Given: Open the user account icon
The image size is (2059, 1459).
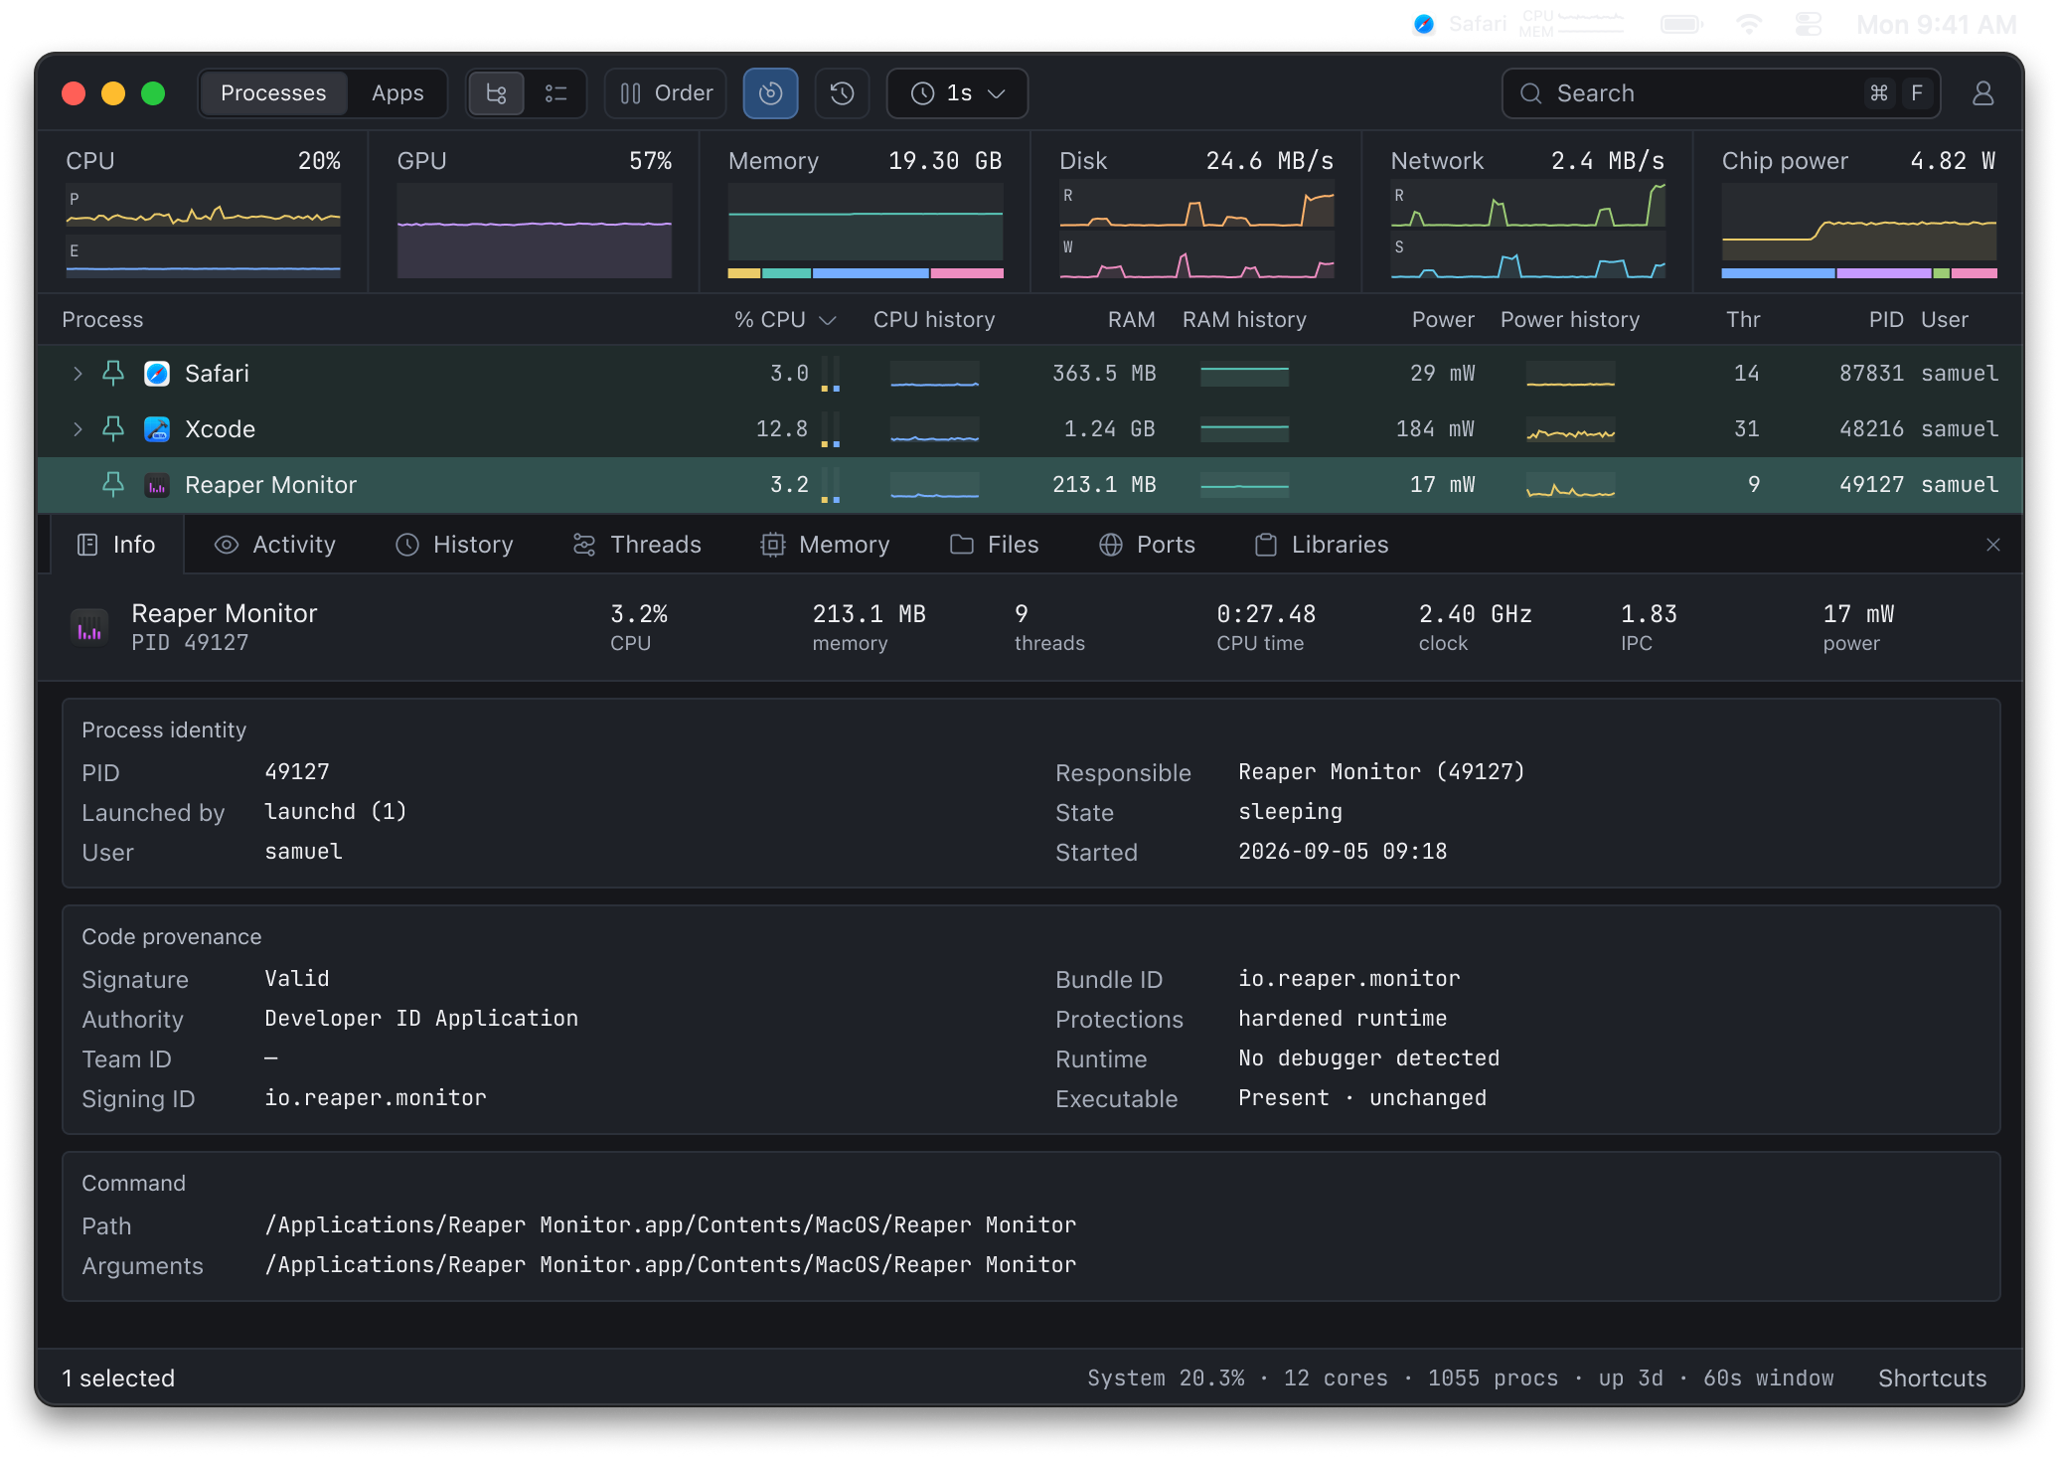Looking at the screenshot, I should tap(1982, 93).
